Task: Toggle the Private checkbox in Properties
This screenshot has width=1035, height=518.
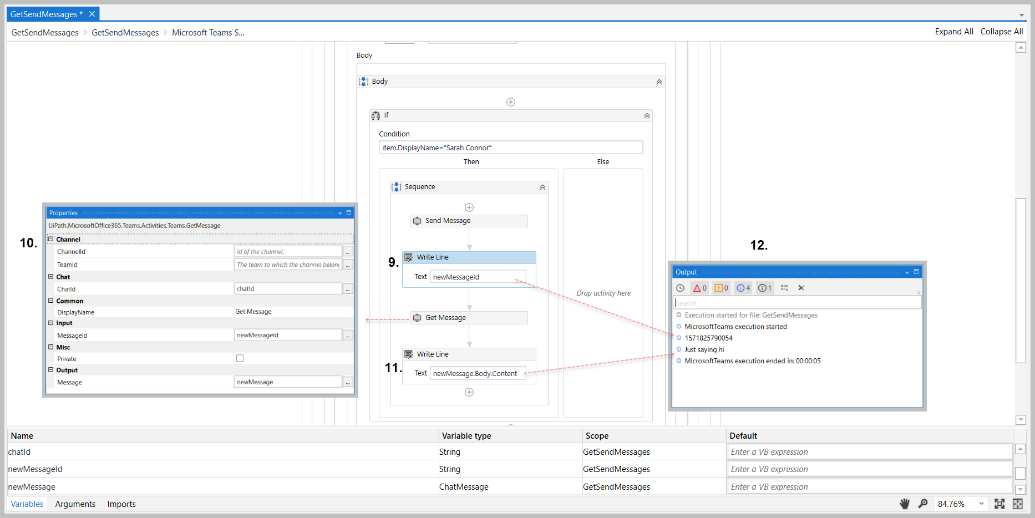Action: tap(240, 358)
